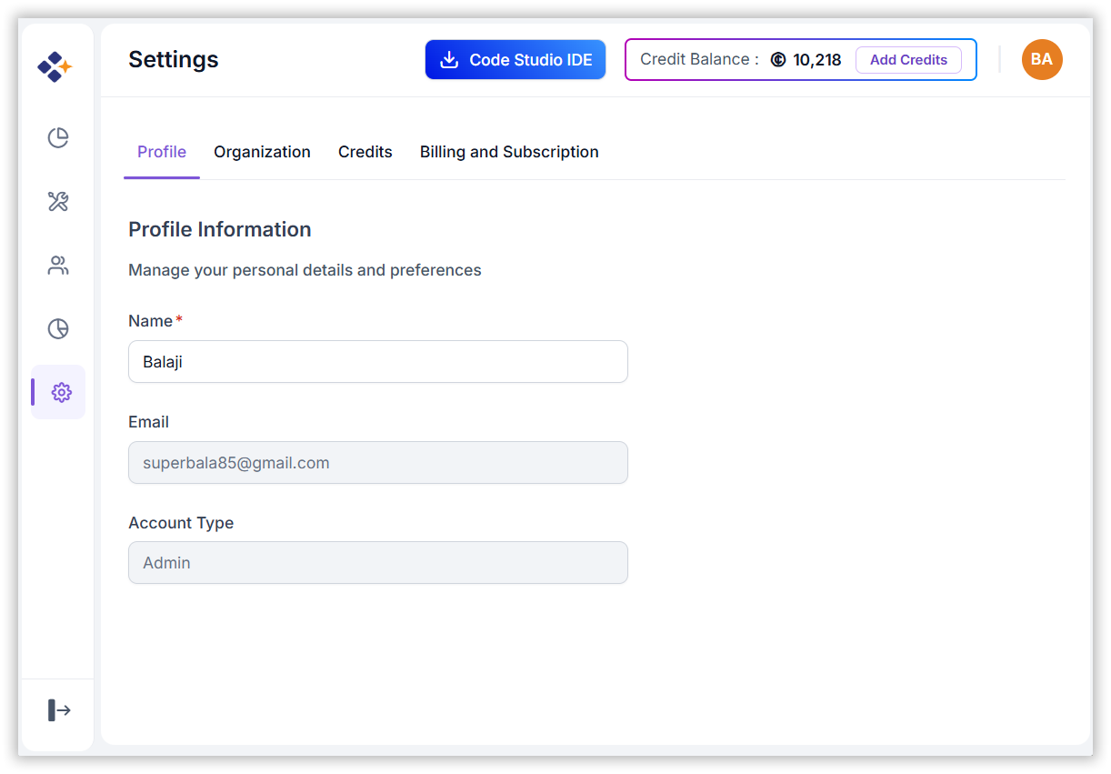Open the wrench and tools icon

[58, 201]
